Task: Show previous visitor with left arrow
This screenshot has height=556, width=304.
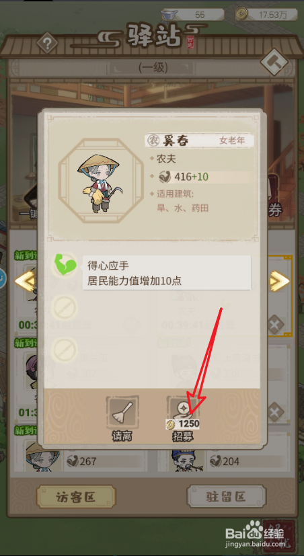Action: pyautogui.click(x=24, y=281)
